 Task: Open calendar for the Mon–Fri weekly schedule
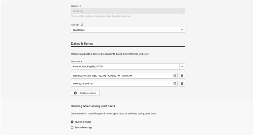coord(175,76)
